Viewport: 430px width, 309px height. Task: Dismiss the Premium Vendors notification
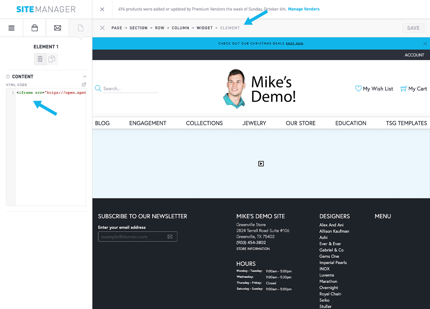click(x=102, y=9)
